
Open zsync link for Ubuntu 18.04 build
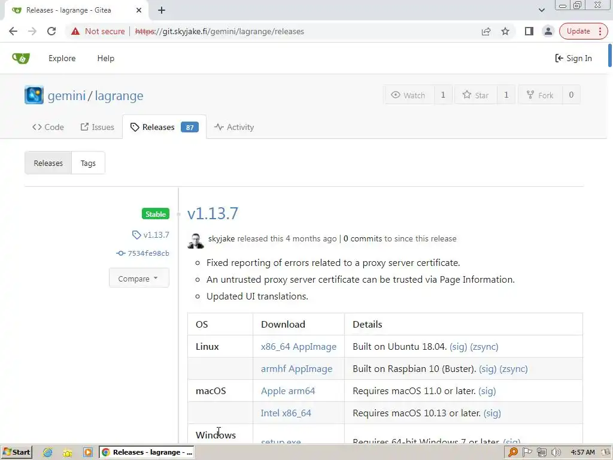point(484,347)
